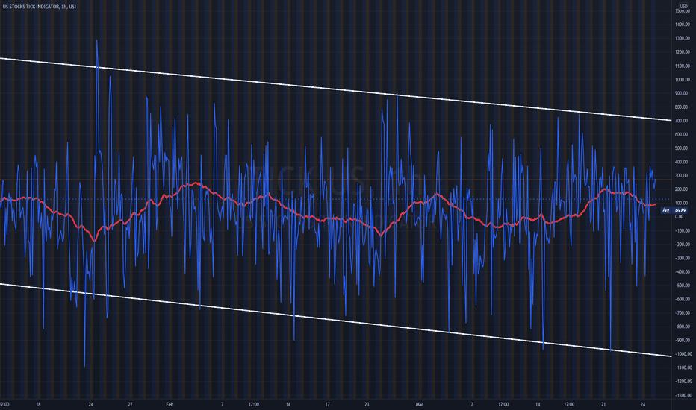Screen dimensions: 696x410
Task: Click the 800.00 price axis label
Action: click(x=683, y=107)
